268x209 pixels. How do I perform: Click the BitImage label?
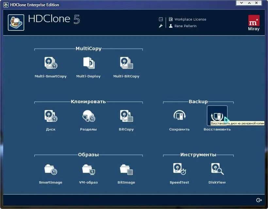click(126, 182)
